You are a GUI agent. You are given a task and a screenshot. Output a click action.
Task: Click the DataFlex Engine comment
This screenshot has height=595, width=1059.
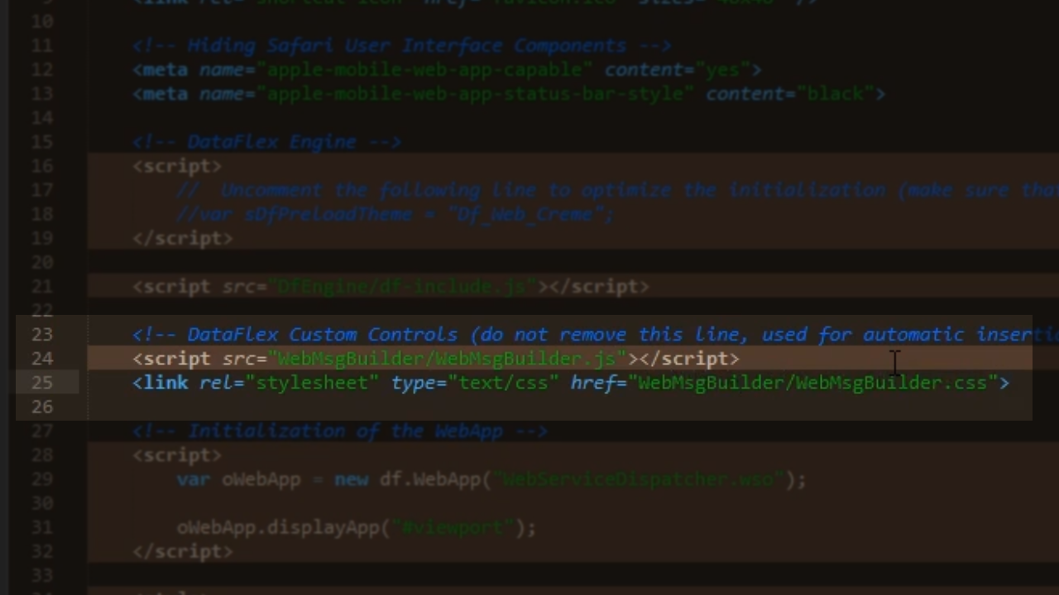[267, 142]
